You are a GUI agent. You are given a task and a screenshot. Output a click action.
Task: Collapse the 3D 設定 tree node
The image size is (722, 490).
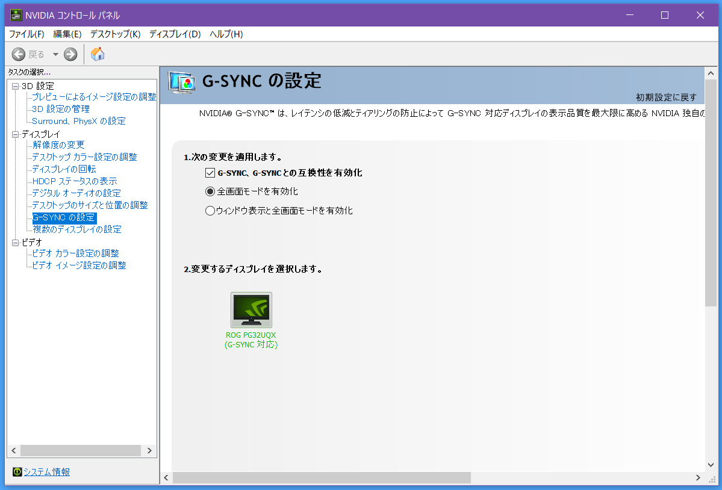[x=15, y=86]
